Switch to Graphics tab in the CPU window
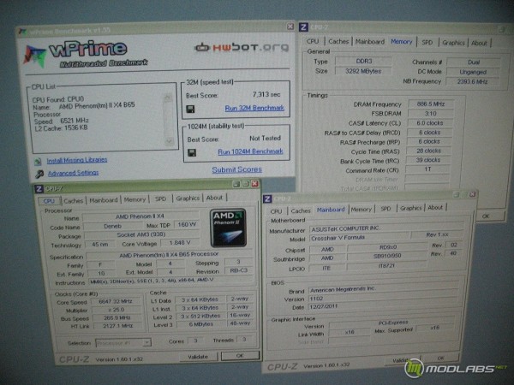514x385 pixels. pos(188,198)
